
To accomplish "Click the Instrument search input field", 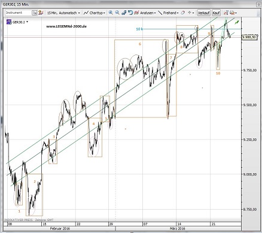I will coord(19,13).
